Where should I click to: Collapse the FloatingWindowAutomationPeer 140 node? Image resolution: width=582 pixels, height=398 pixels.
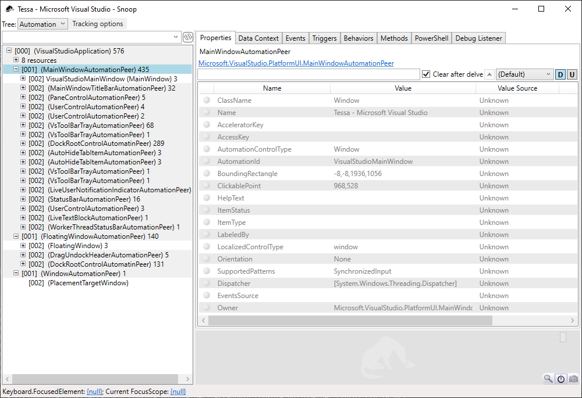pyautogui.click(x=16, y=236)
